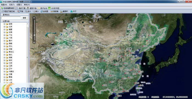Image resolution: width=192 pixels, height=99 pixels.
Task: Open the 任务(T) menu
Action: (12, 5)
